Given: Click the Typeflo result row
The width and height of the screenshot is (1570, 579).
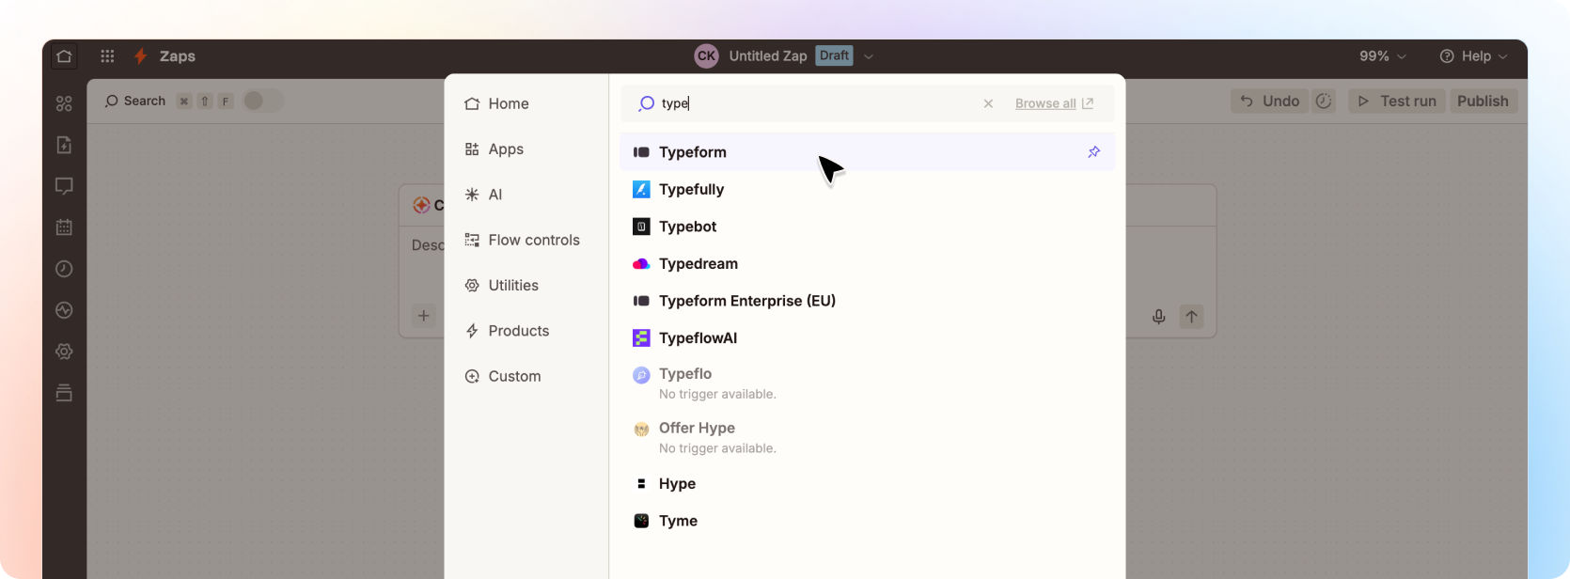Looking at the screenshot, I should pos(867,383).
